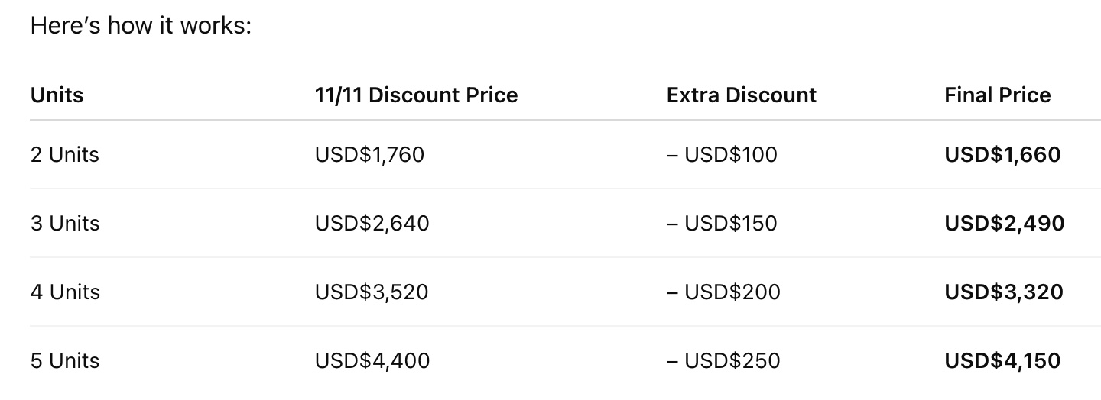Click the USD$1,660 final price
Viewport: 1101px width, 400px height.
(1002, 155)
